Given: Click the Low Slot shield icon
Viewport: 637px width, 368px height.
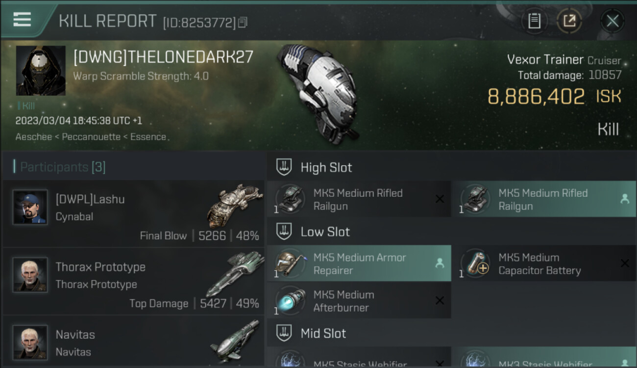Looking at the screenshot, I should tap(284, 232).
